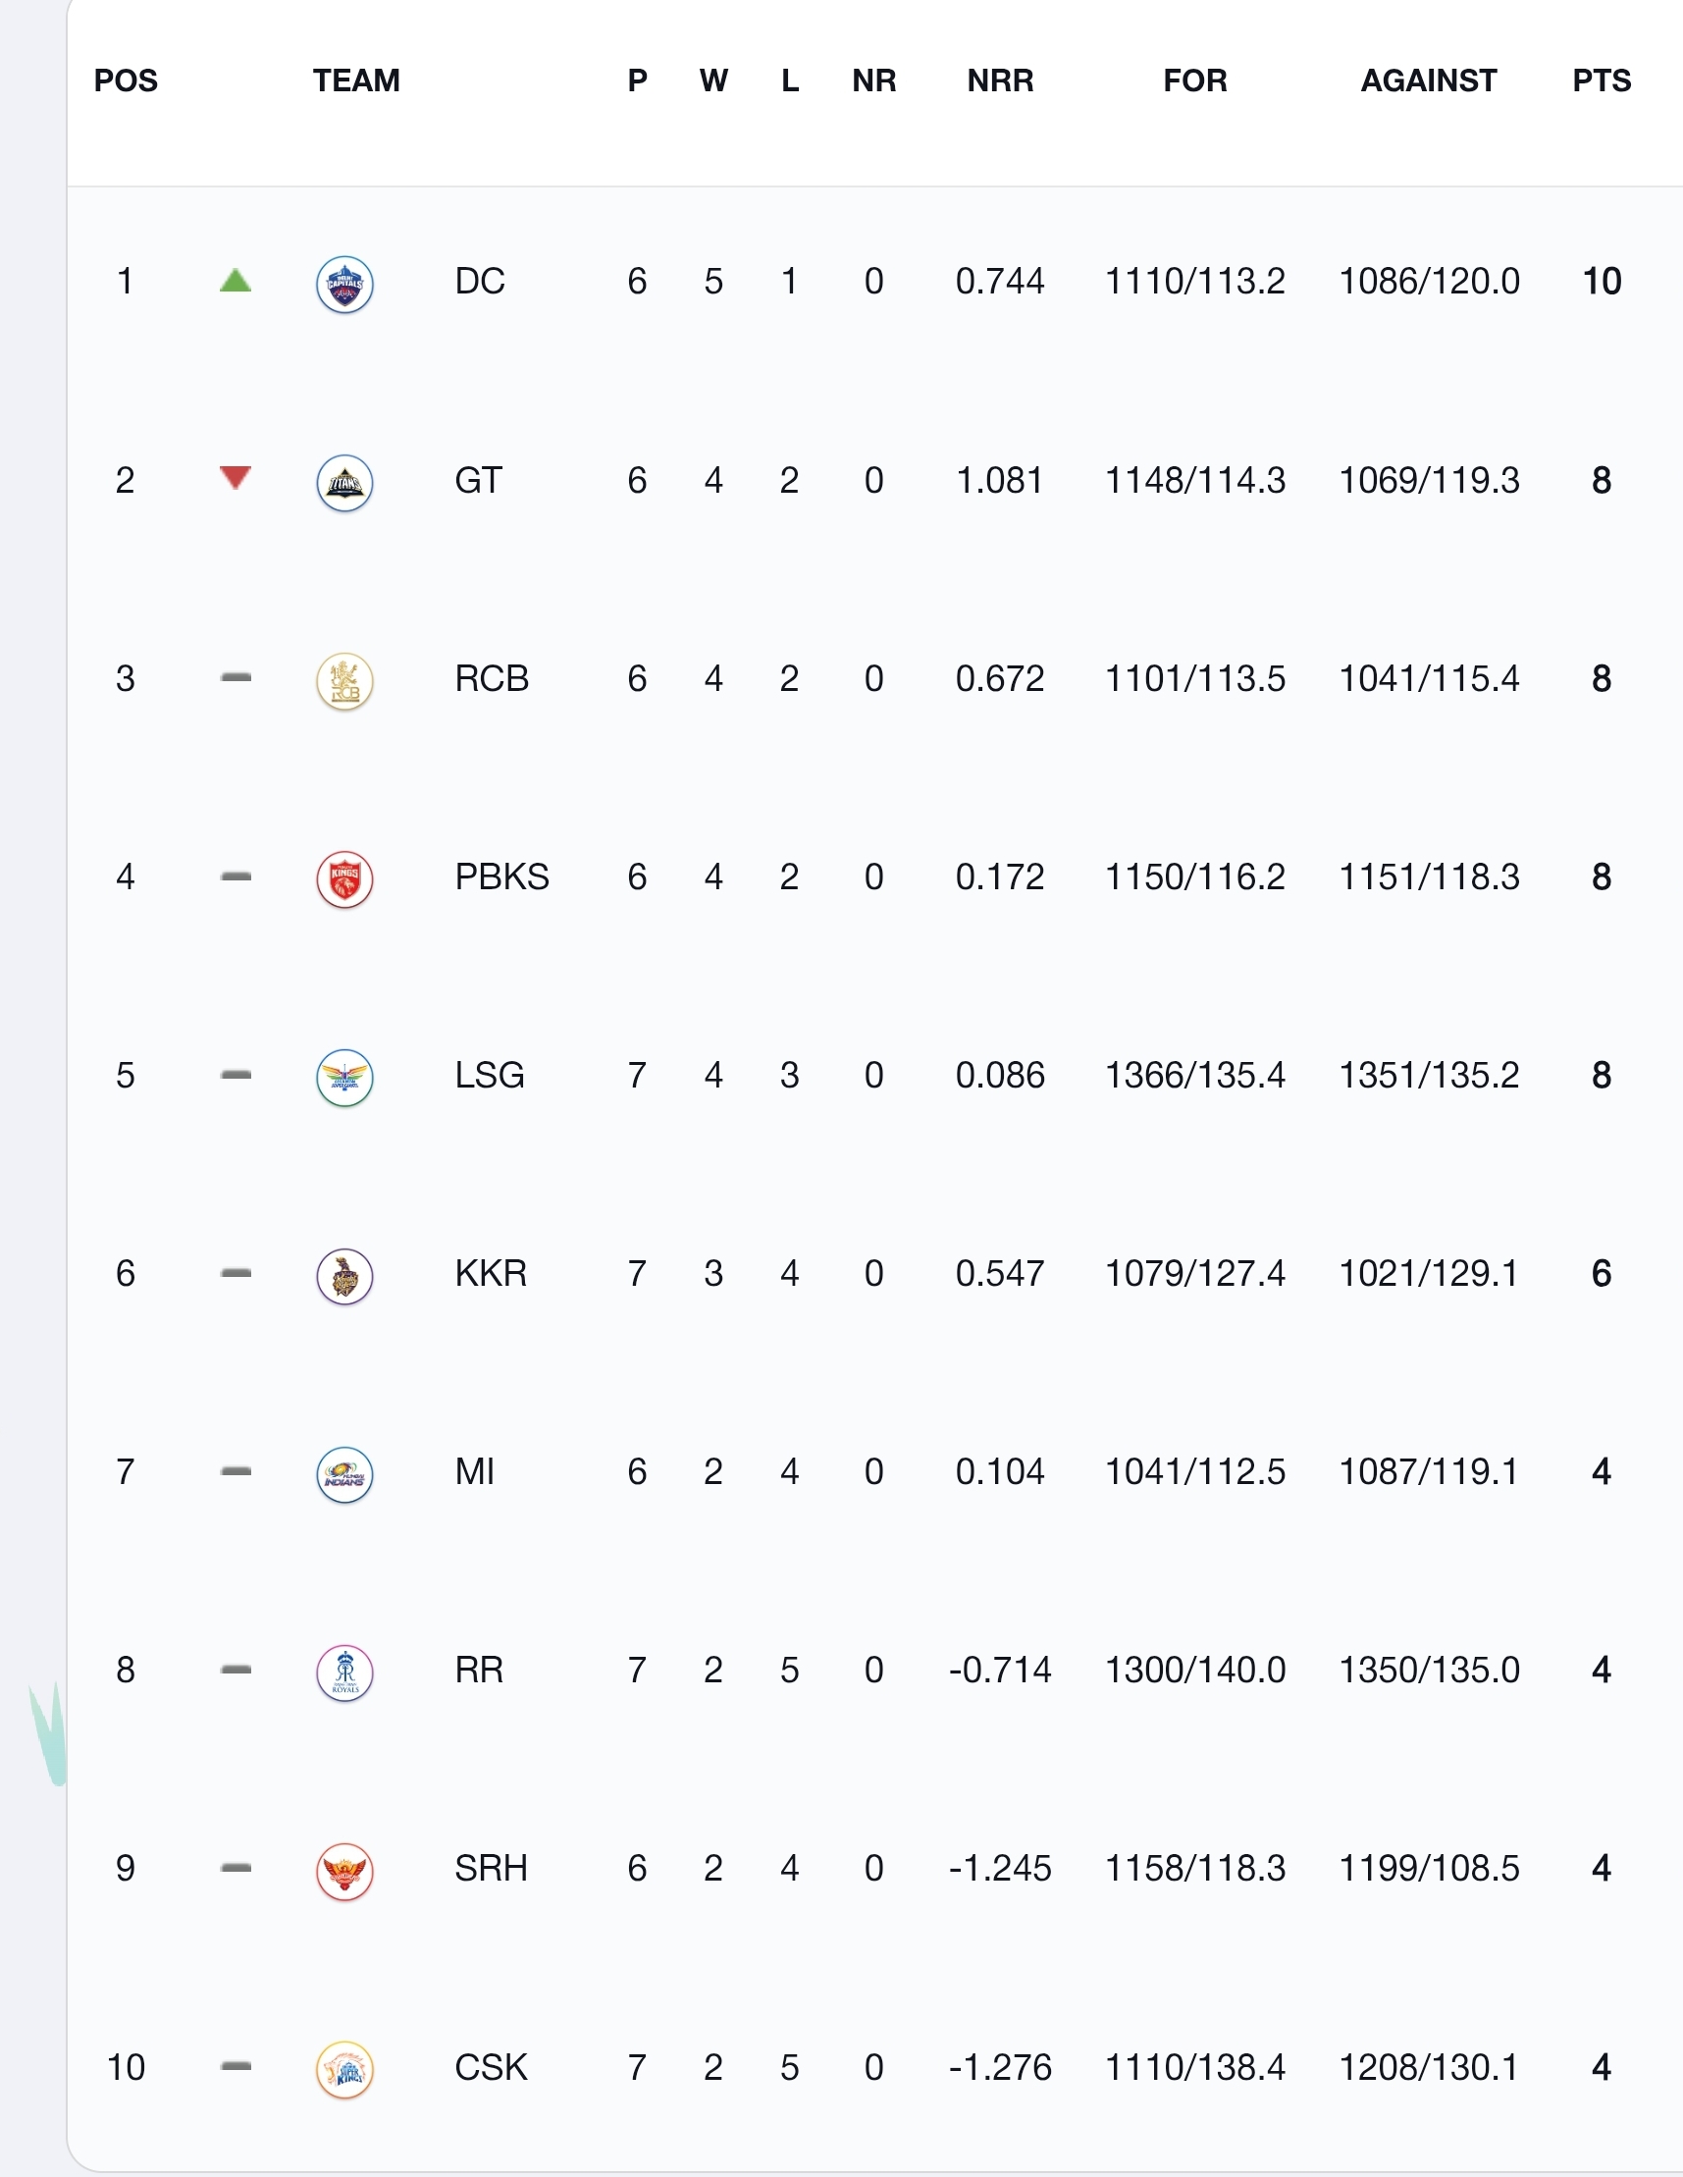Click the AGAINST column header
The width and height of the screenshot is (1683, 2177).
coord(1429,80)
